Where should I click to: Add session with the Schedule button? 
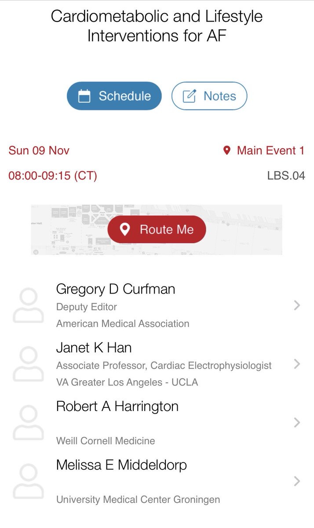click(x=114, y=96)
